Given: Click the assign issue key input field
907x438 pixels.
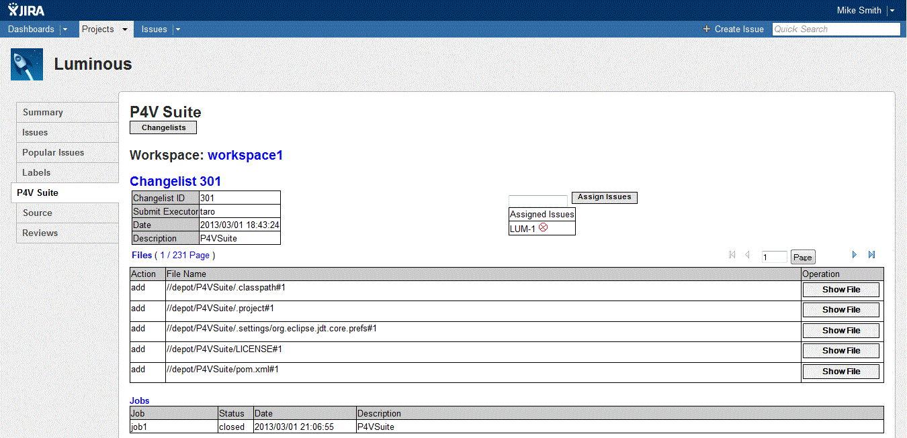Looking at the screenshot, I should [x=538, y=201].
